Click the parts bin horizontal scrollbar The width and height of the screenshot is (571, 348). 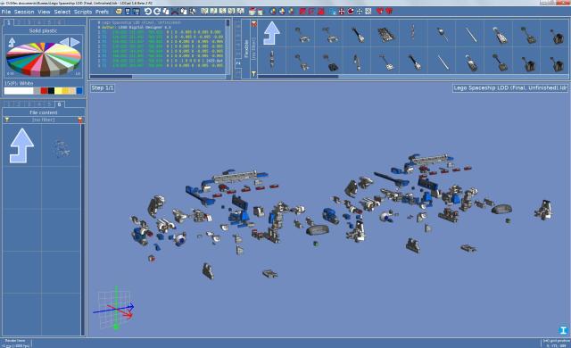coord(298,77)
